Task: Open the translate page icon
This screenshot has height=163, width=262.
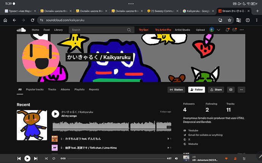Action: point(238,20)
